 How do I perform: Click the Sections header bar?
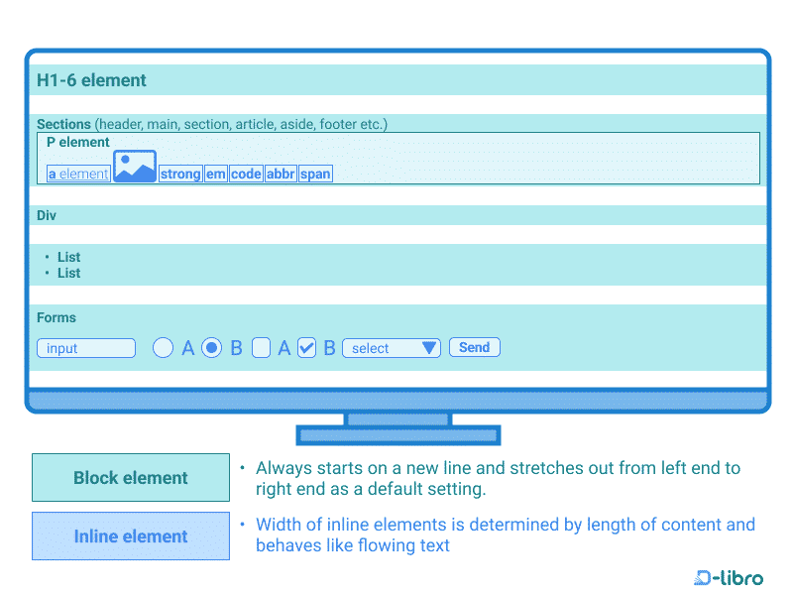[x=61, y=124]
